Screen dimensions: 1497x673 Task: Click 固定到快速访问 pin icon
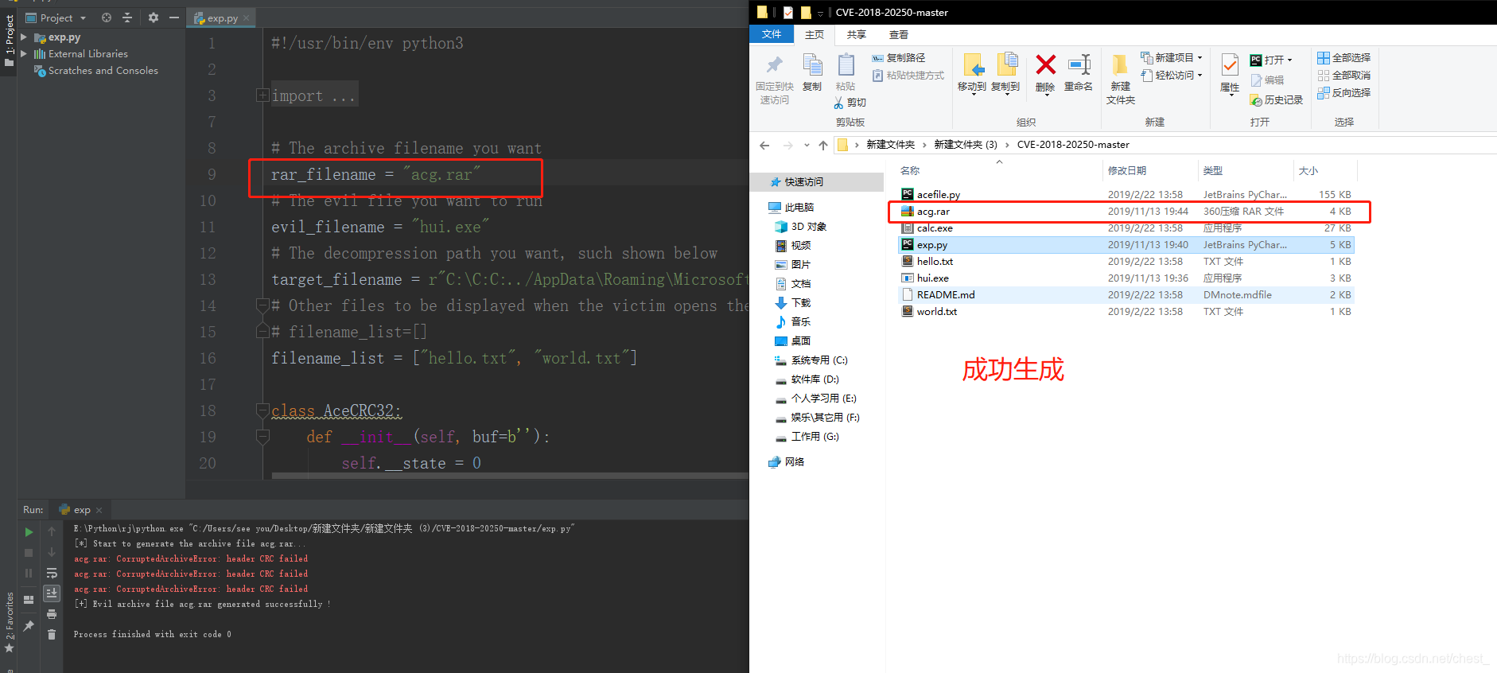tap(774, 64)
